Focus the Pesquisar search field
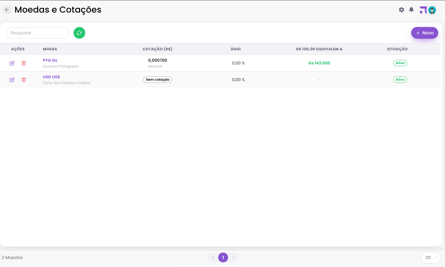 point(38,33)
